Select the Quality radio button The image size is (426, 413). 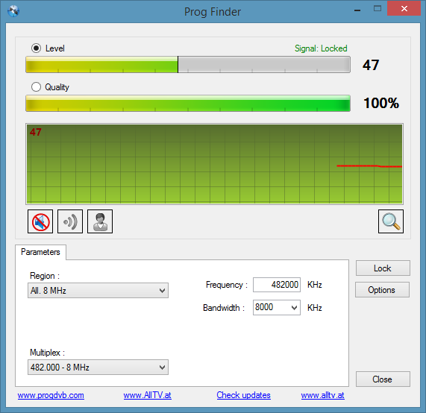point(36,87)
